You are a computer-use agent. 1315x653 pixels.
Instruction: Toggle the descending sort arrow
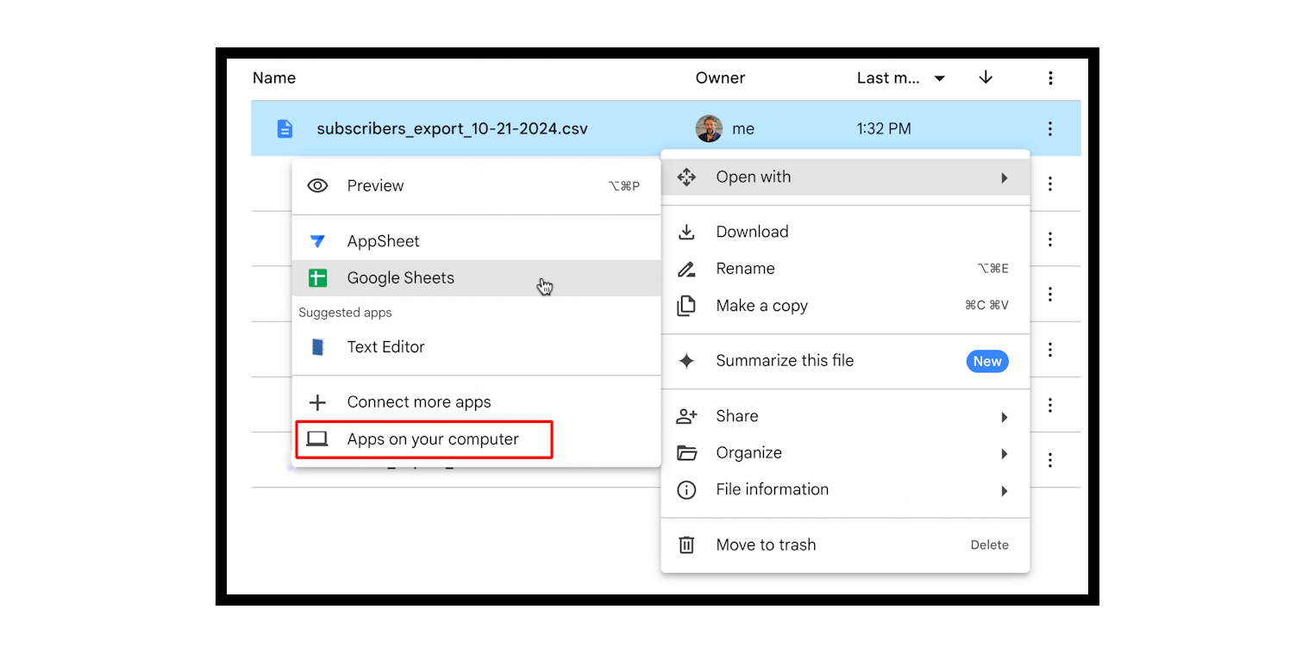985,78
